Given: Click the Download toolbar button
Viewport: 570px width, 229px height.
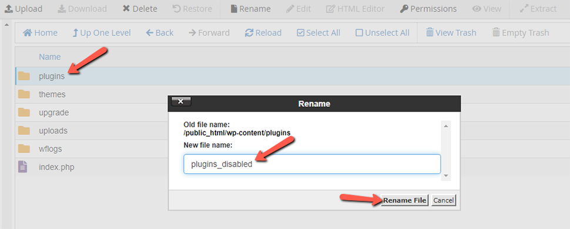Looking at the screenshot, I should tap(82, 9).
